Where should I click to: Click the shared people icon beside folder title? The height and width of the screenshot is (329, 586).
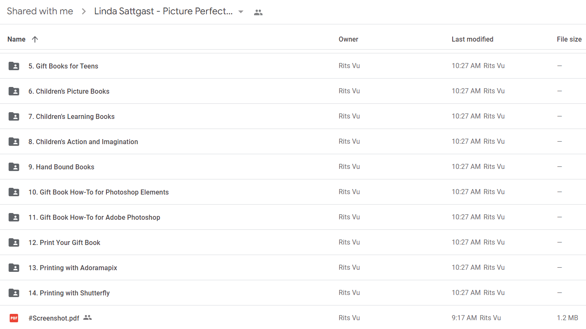[x=258, y=13]
